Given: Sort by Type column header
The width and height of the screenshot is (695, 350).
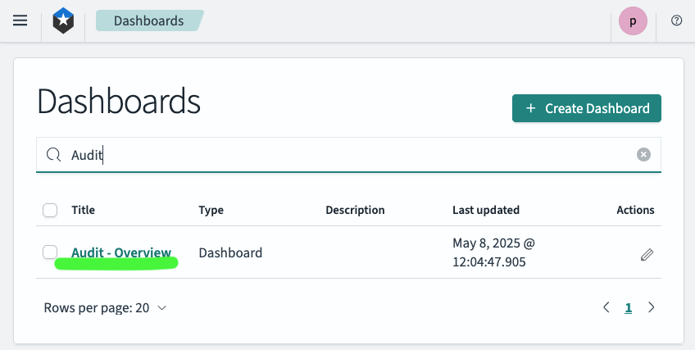Looking at the screenshot, I should [x=211, y=210].
